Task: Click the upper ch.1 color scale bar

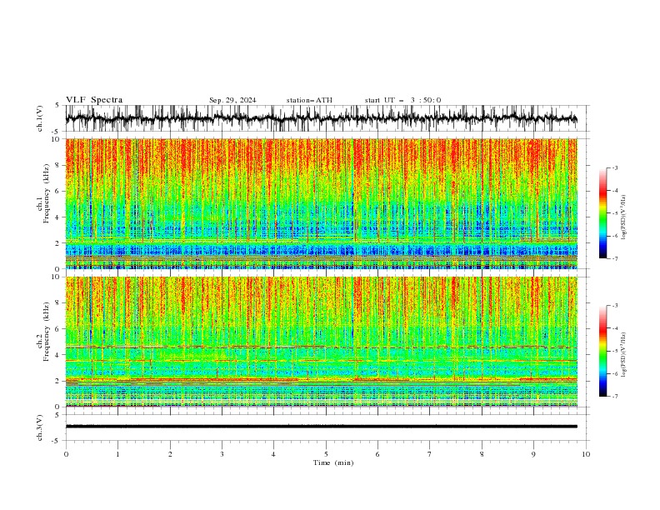Action: pos(603,213)
